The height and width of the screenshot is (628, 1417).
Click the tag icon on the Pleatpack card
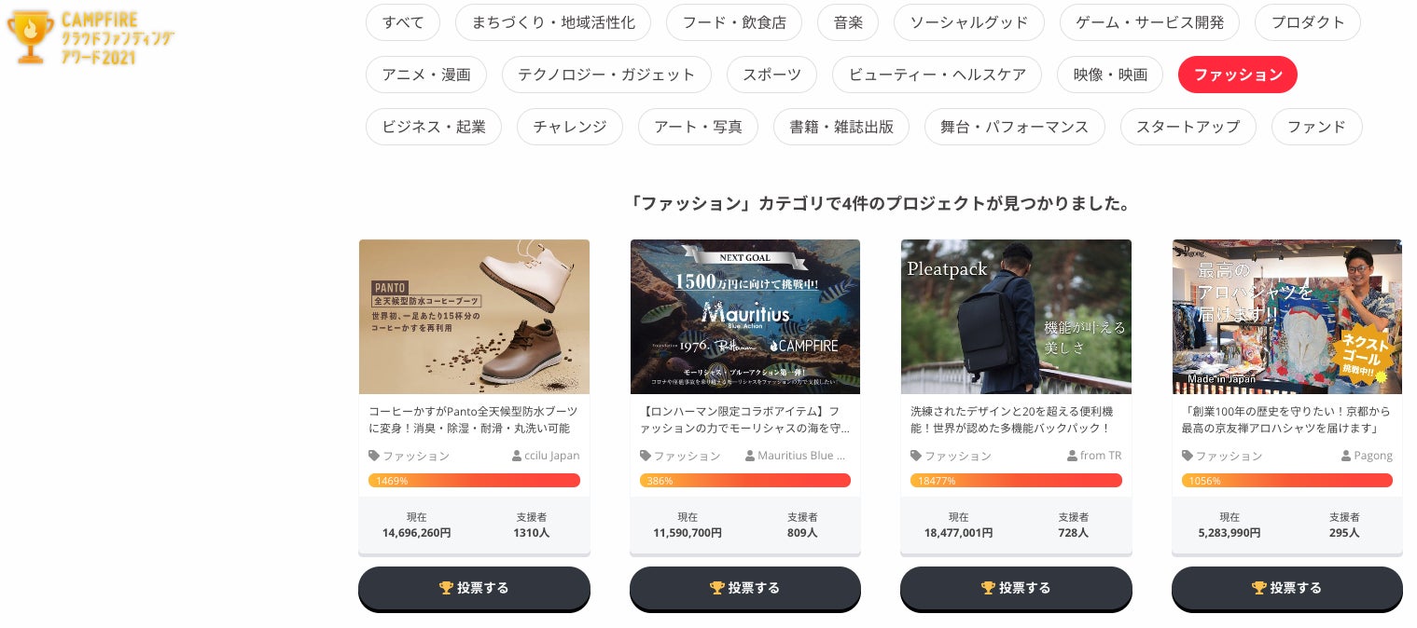pos(916,456)
